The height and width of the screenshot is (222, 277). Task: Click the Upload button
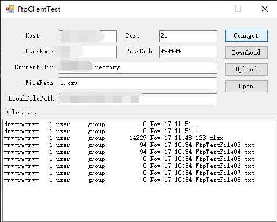tap(246, 69)
